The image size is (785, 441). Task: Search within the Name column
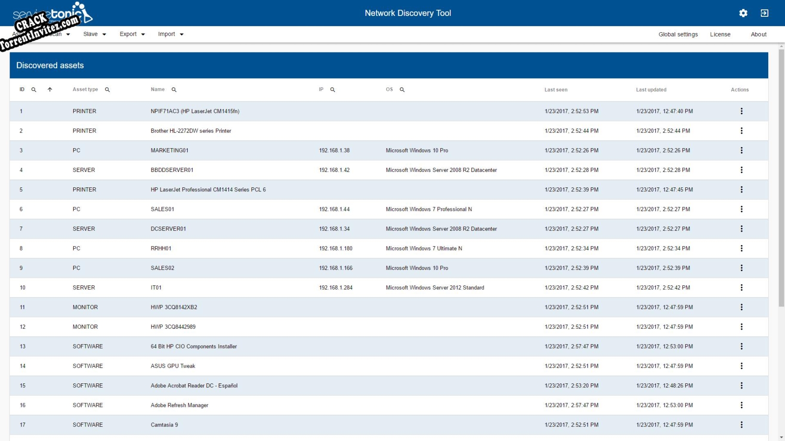click(x=174, y=90)
